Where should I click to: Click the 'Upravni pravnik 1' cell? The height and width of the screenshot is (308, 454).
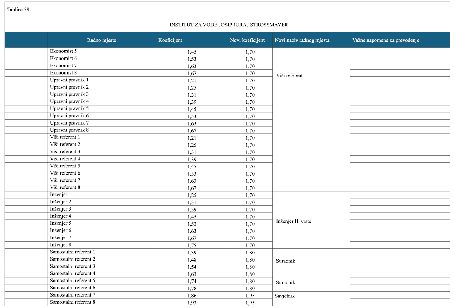[x=69, y=80]
